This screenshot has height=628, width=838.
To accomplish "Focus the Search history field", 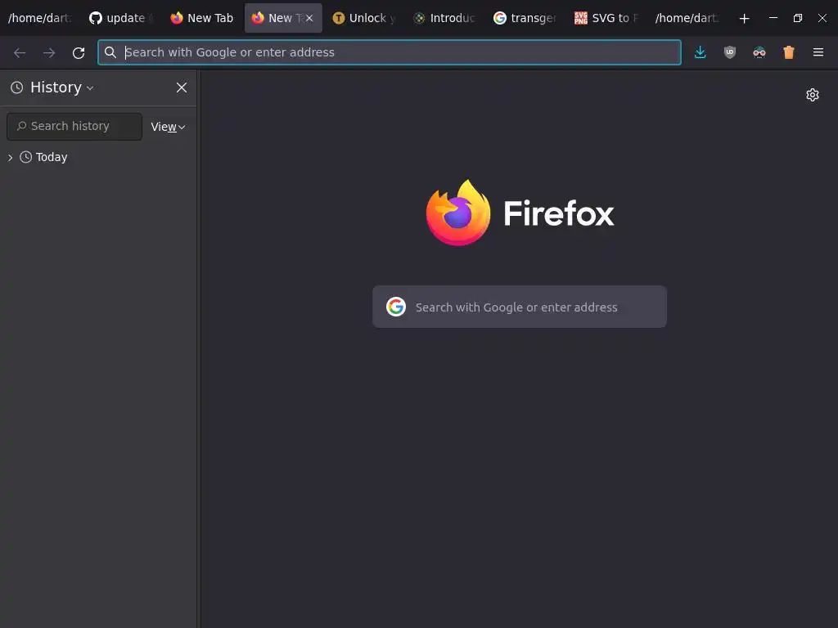I will point(74,127).
